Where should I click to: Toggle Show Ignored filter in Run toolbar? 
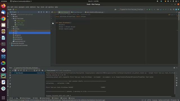15,70
